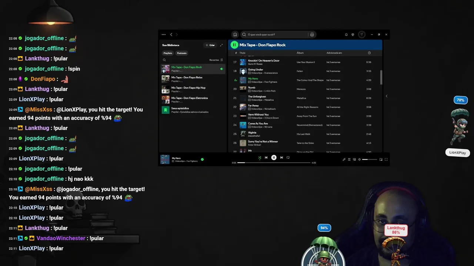The image size is (474, 266).
Task: Click the track list scrollbar
Action: click(x=381, y=77)
